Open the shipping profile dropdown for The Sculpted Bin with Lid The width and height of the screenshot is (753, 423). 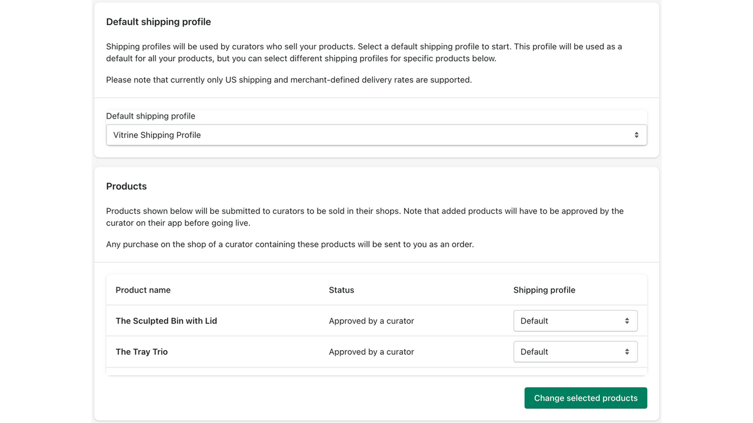[575, 321]
